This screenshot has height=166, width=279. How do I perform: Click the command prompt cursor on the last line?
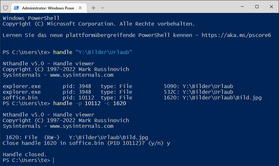click(x=54, y=160)
